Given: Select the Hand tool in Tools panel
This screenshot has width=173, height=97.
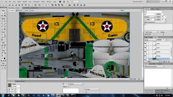Looking at the screenshot, I should click(2, 68).
